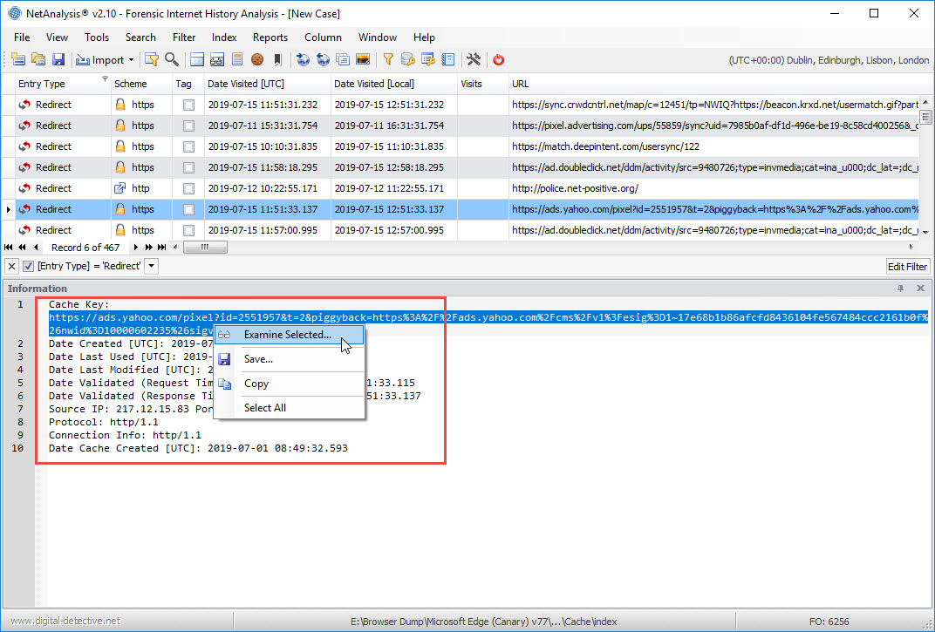Sort by the Date Visited [UTC] column header

click(267, 84)
